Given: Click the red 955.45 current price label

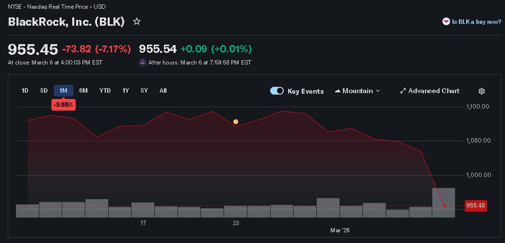Looking at the screenshot, I should [x=475, y=206].
